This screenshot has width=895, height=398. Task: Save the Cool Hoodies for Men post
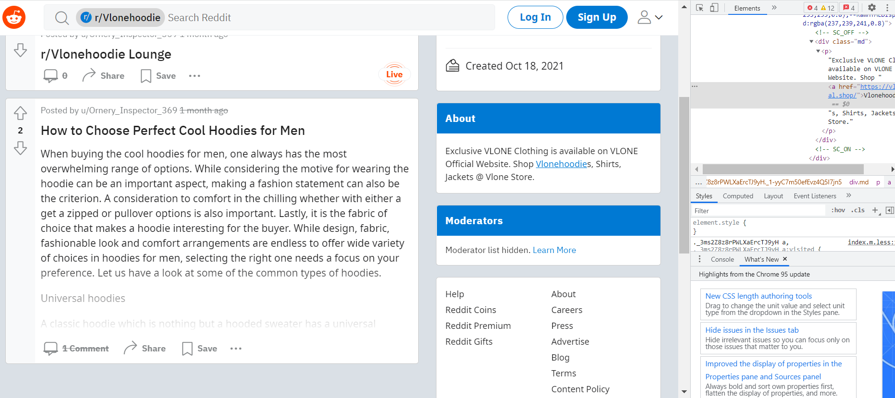[199, 349]
